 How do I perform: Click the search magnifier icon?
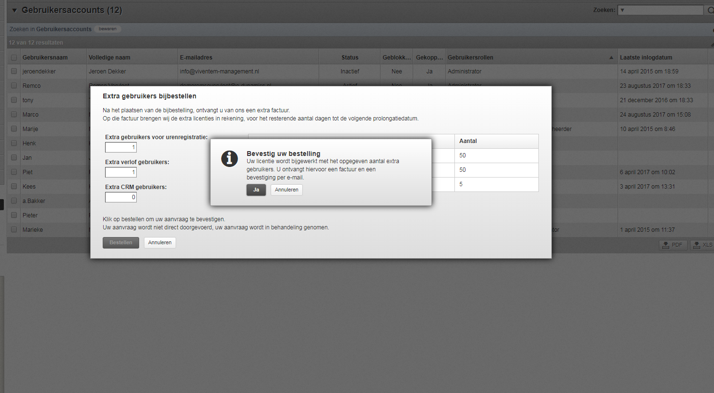(710, 10)
